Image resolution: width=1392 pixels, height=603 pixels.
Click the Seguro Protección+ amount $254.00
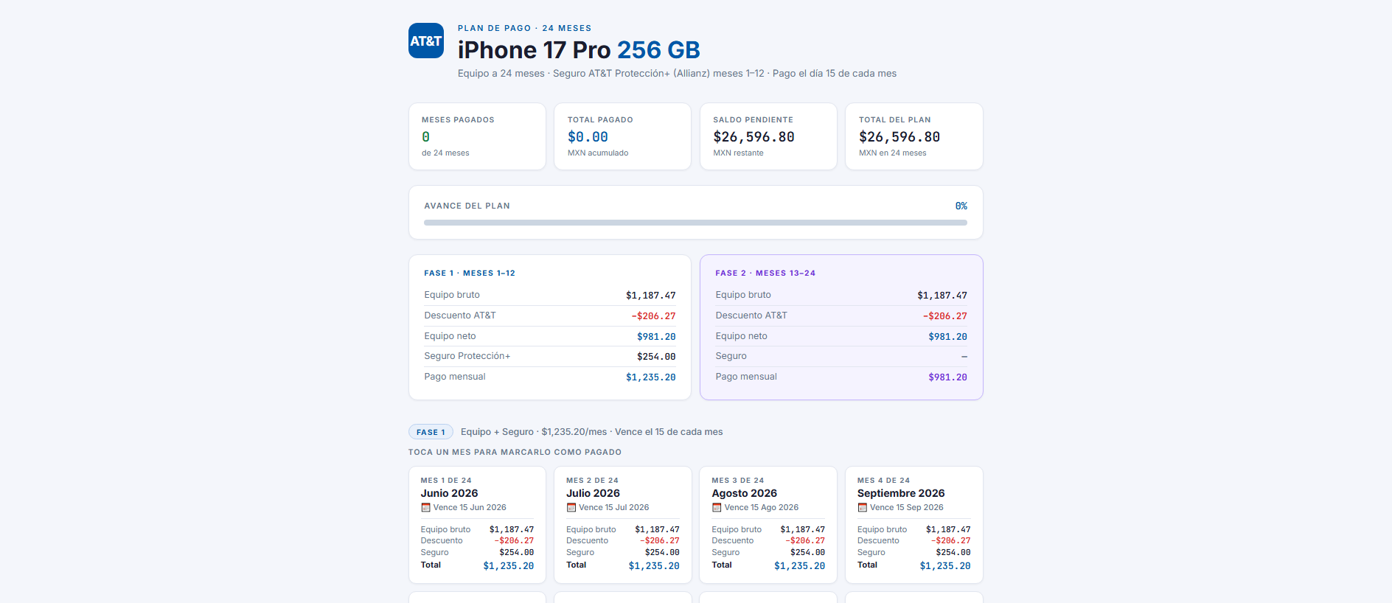pyautogui.click(x=656, y=357)
